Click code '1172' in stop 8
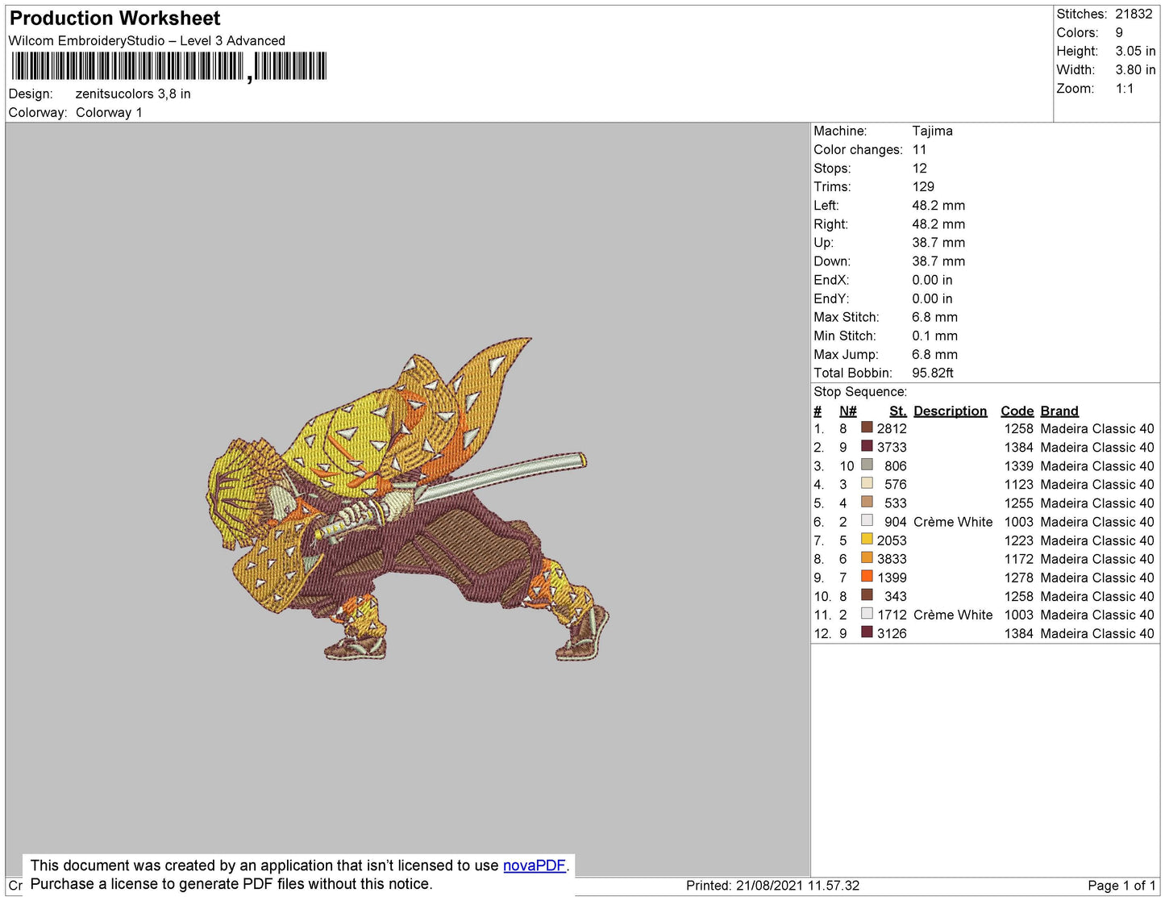 point(1018,559)
